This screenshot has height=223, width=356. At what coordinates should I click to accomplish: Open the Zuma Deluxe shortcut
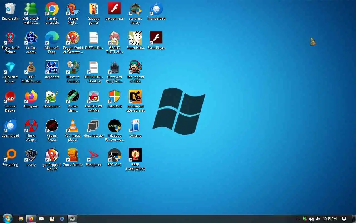(x=73, y=158)
